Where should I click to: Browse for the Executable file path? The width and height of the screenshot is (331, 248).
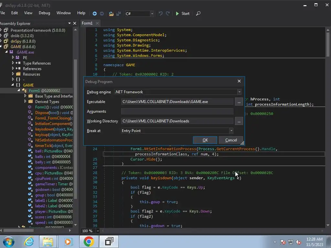click(x=239, y=102)
